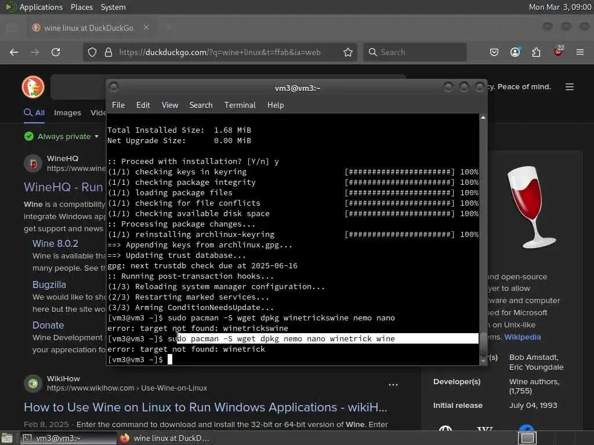The image size is (594, 445).
Task: Select the All search tab
Action: click(x=34, y=113)
